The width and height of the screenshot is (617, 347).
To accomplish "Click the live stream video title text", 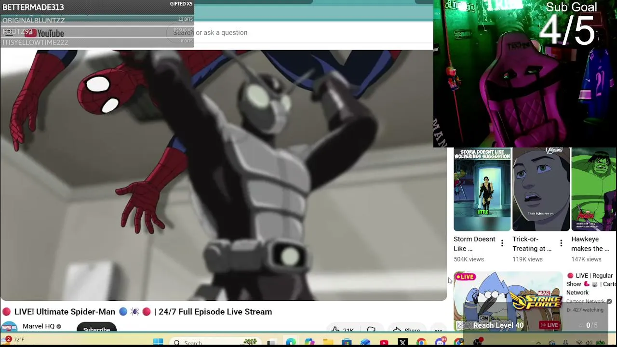I will coord(137,312).
